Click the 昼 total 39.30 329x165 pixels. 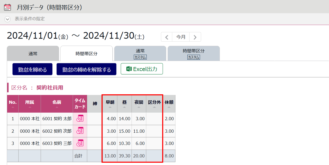point(124,156)
